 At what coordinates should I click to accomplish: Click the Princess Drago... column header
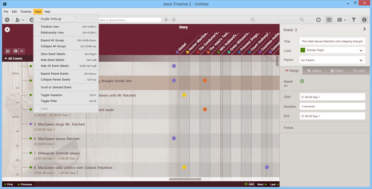coord(250,41)
